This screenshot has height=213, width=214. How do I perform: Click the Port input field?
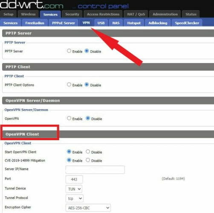coord(74,179)
